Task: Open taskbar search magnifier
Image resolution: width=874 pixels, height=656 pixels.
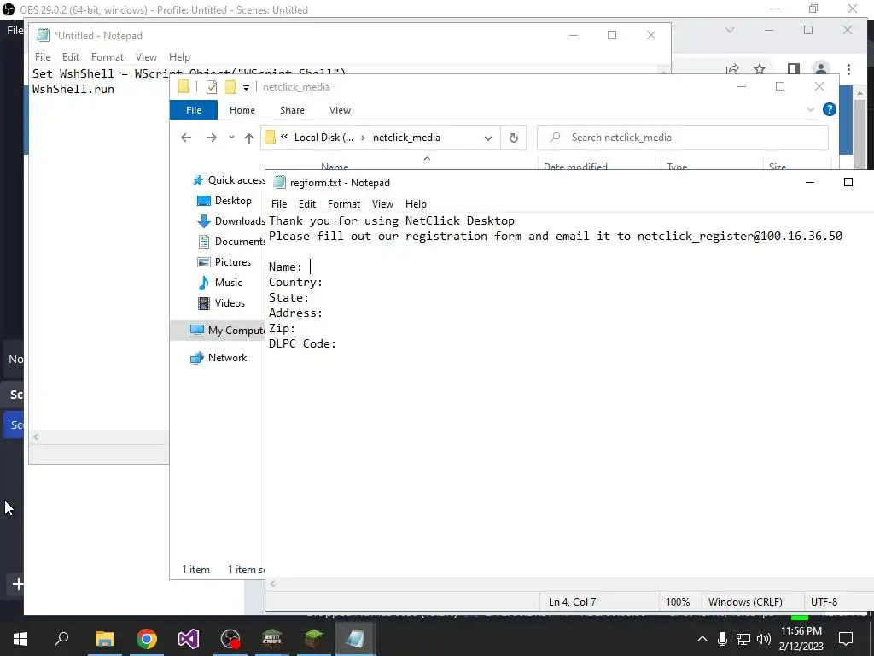Action: [61, 638]
